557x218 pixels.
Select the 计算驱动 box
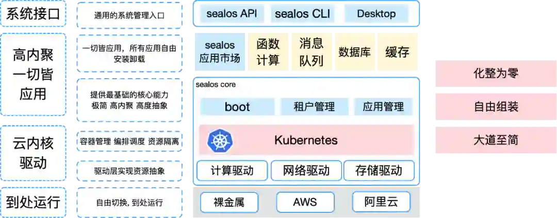point(232,171)
